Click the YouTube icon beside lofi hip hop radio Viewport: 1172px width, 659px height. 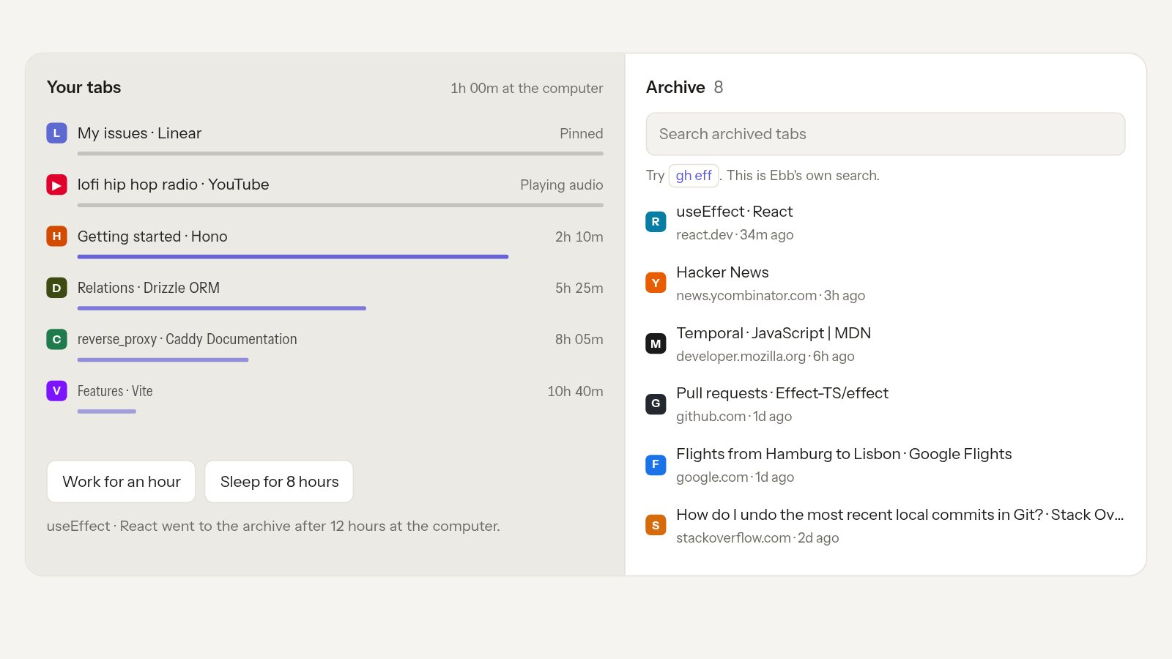click(x=56, y=185)
